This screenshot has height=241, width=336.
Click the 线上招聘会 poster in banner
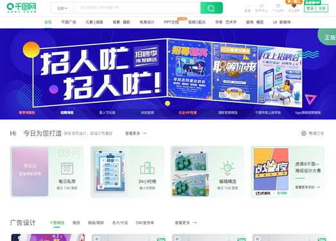pos(280,76)
